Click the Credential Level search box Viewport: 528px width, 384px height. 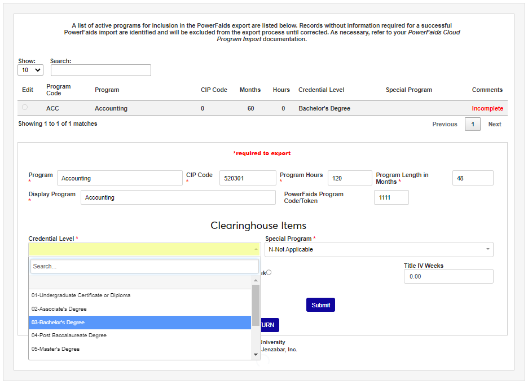[144, 266]
